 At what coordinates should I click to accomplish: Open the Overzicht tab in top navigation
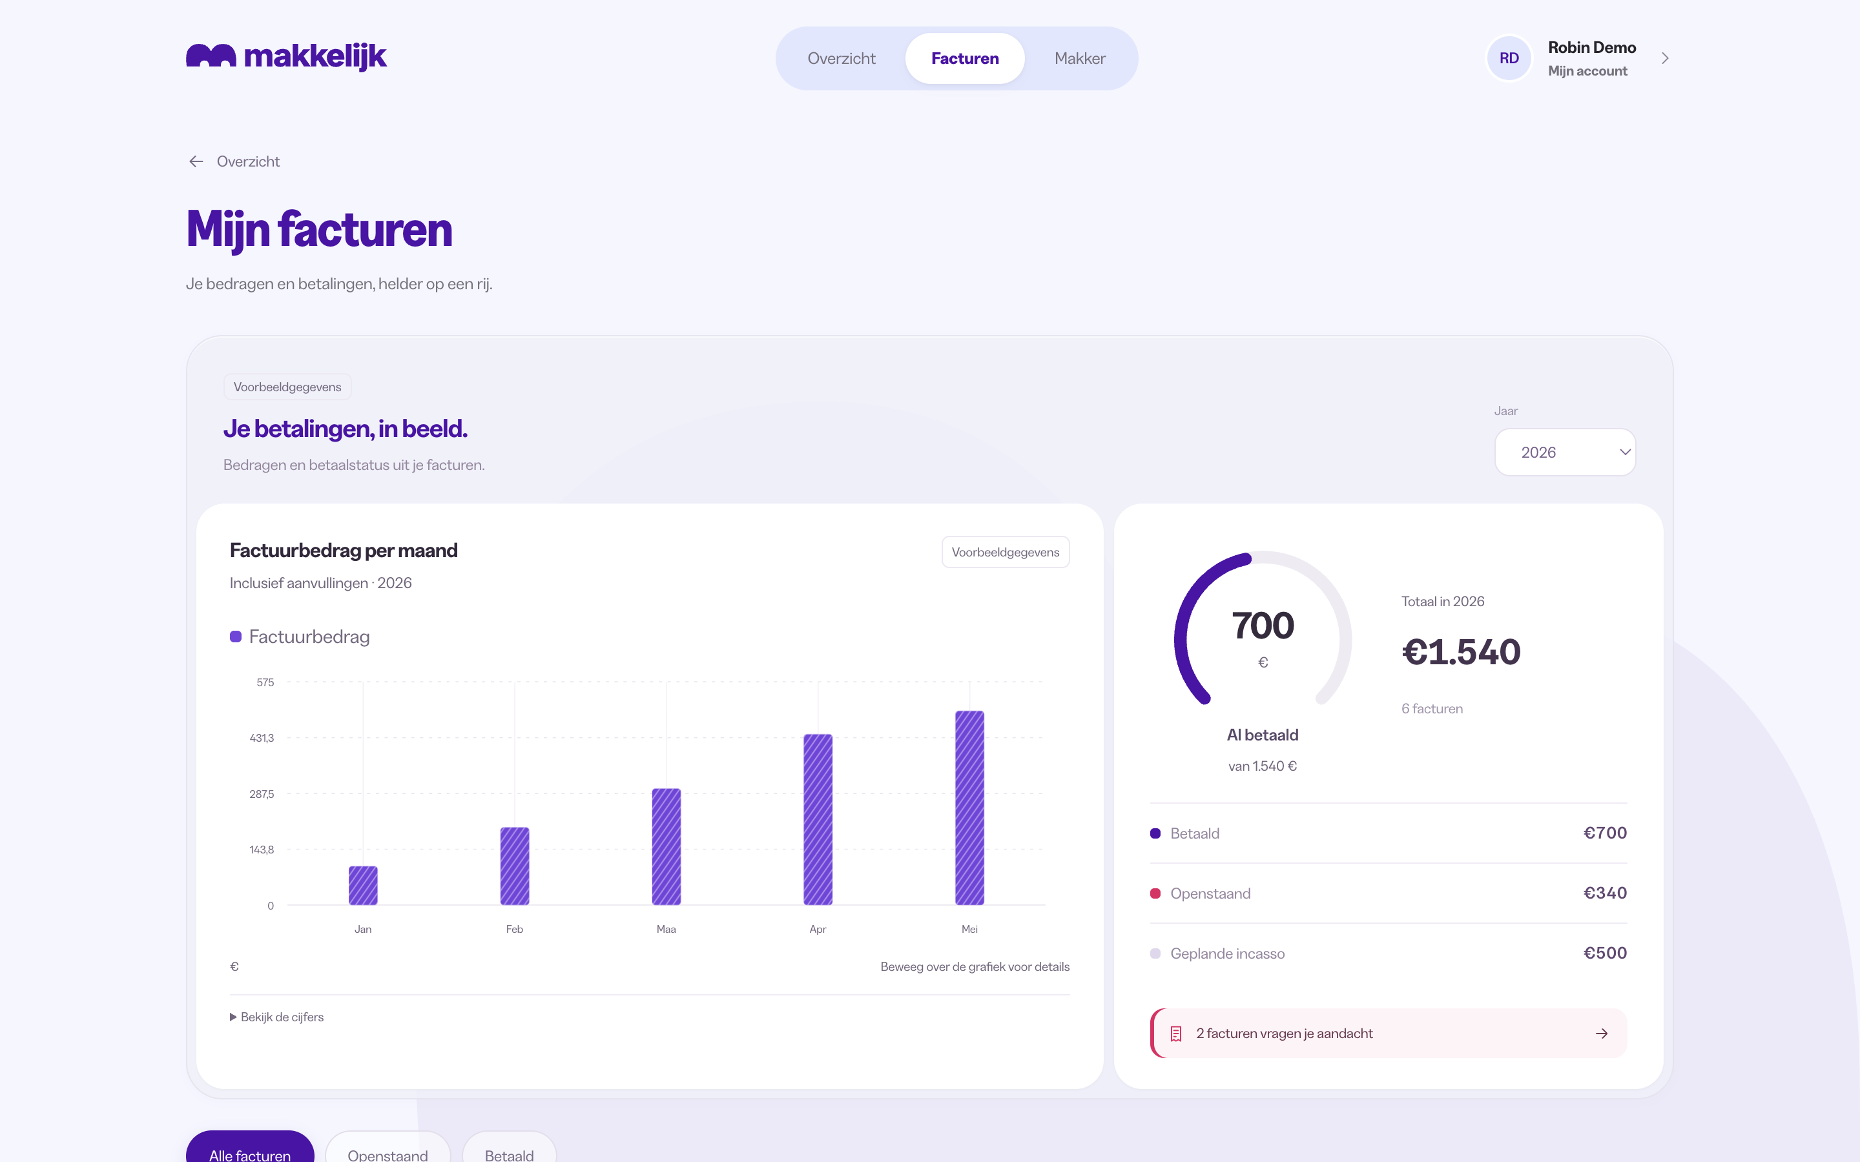[x=841, y=58]
